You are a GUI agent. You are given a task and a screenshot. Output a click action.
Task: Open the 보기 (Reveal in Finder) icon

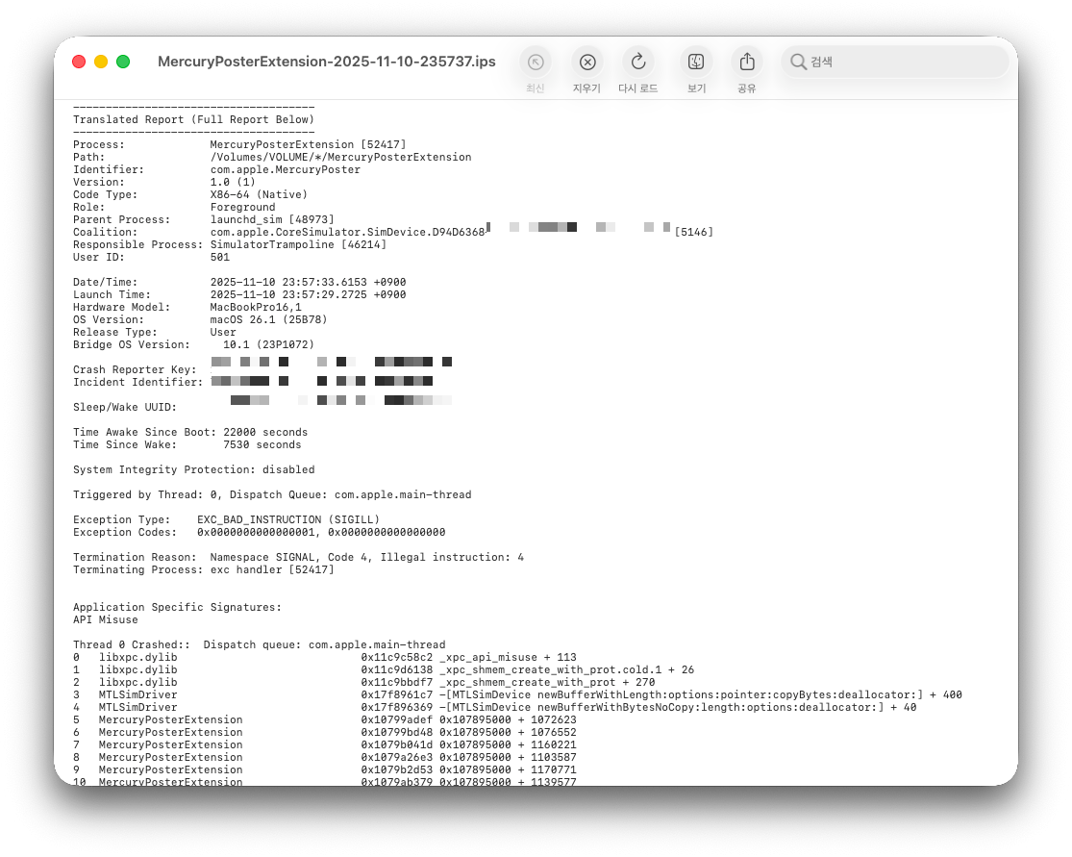[x=696, y=63]
